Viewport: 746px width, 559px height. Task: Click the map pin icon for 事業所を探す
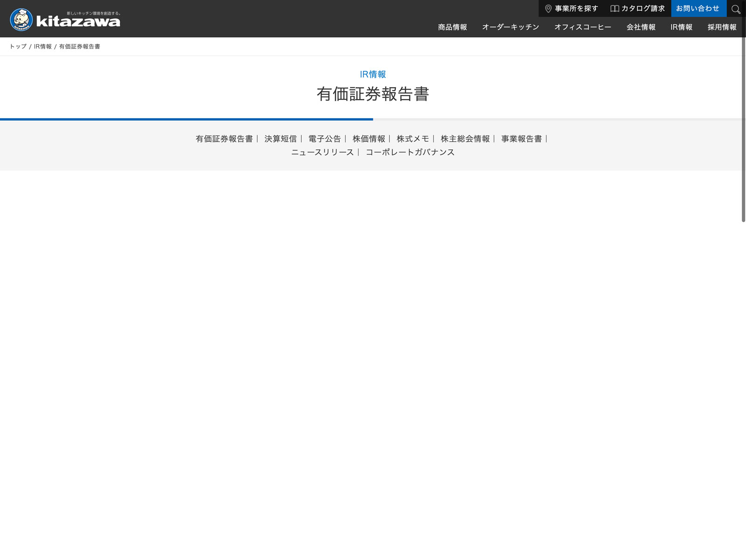(548, 9)
